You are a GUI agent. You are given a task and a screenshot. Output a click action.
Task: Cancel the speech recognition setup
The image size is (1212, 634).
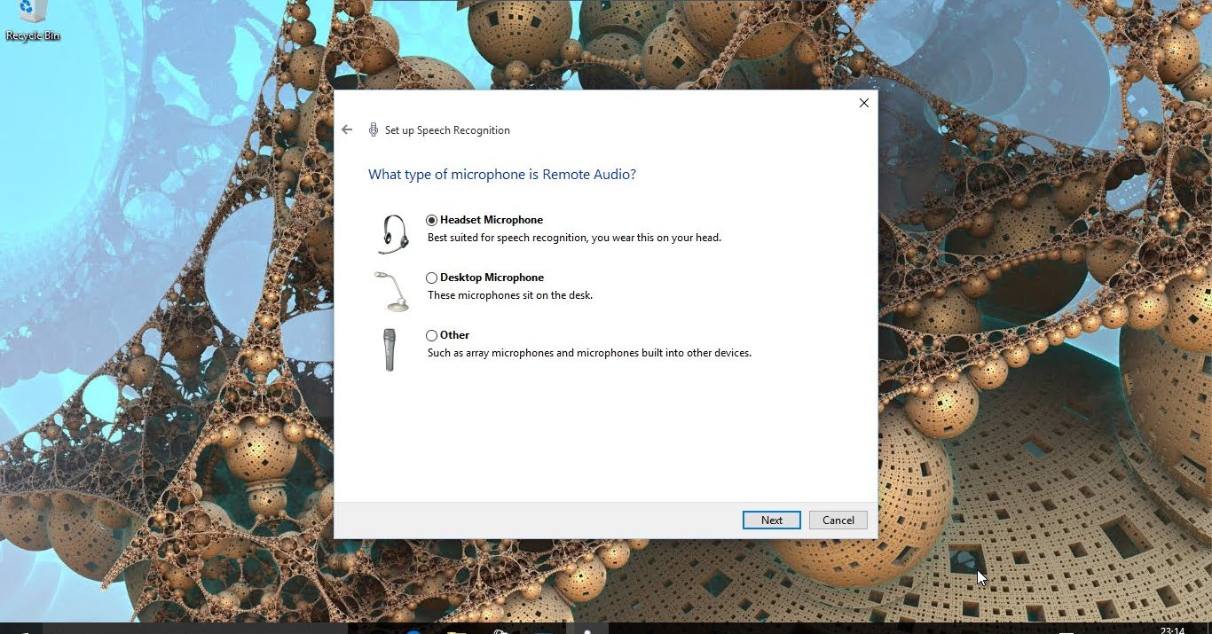coord(838,521)
